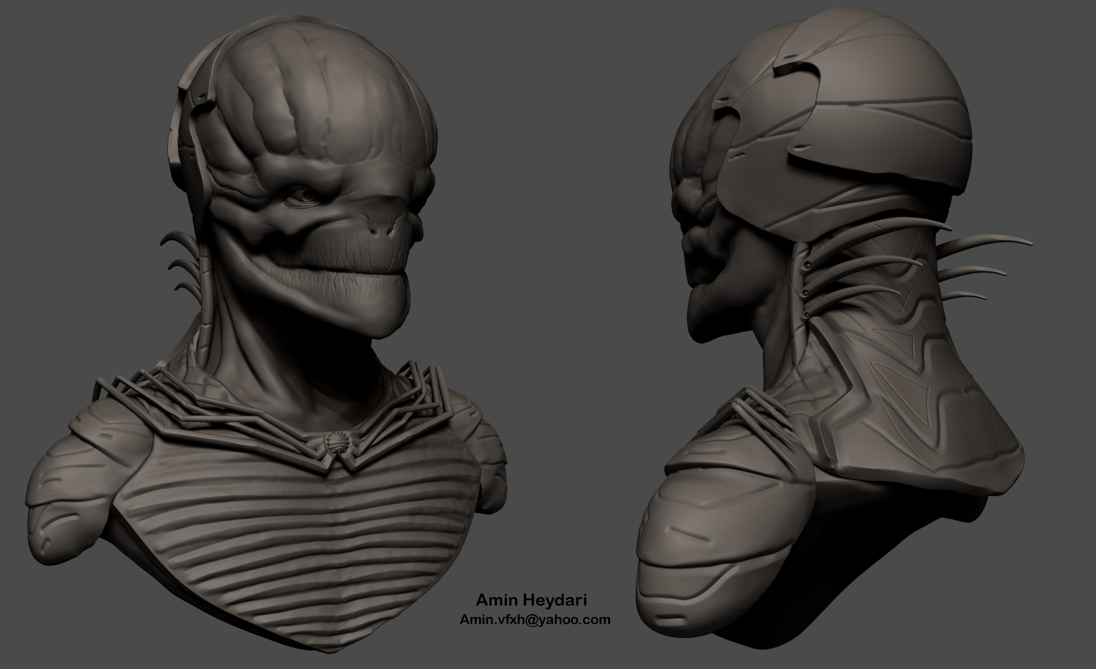Click the email Amin.vfxh@yahoo.com

[535, 620]
